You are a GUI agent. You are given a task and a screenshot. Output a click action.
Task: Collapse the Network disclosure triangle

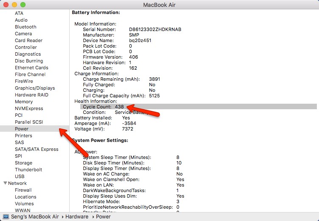[6, 183]
